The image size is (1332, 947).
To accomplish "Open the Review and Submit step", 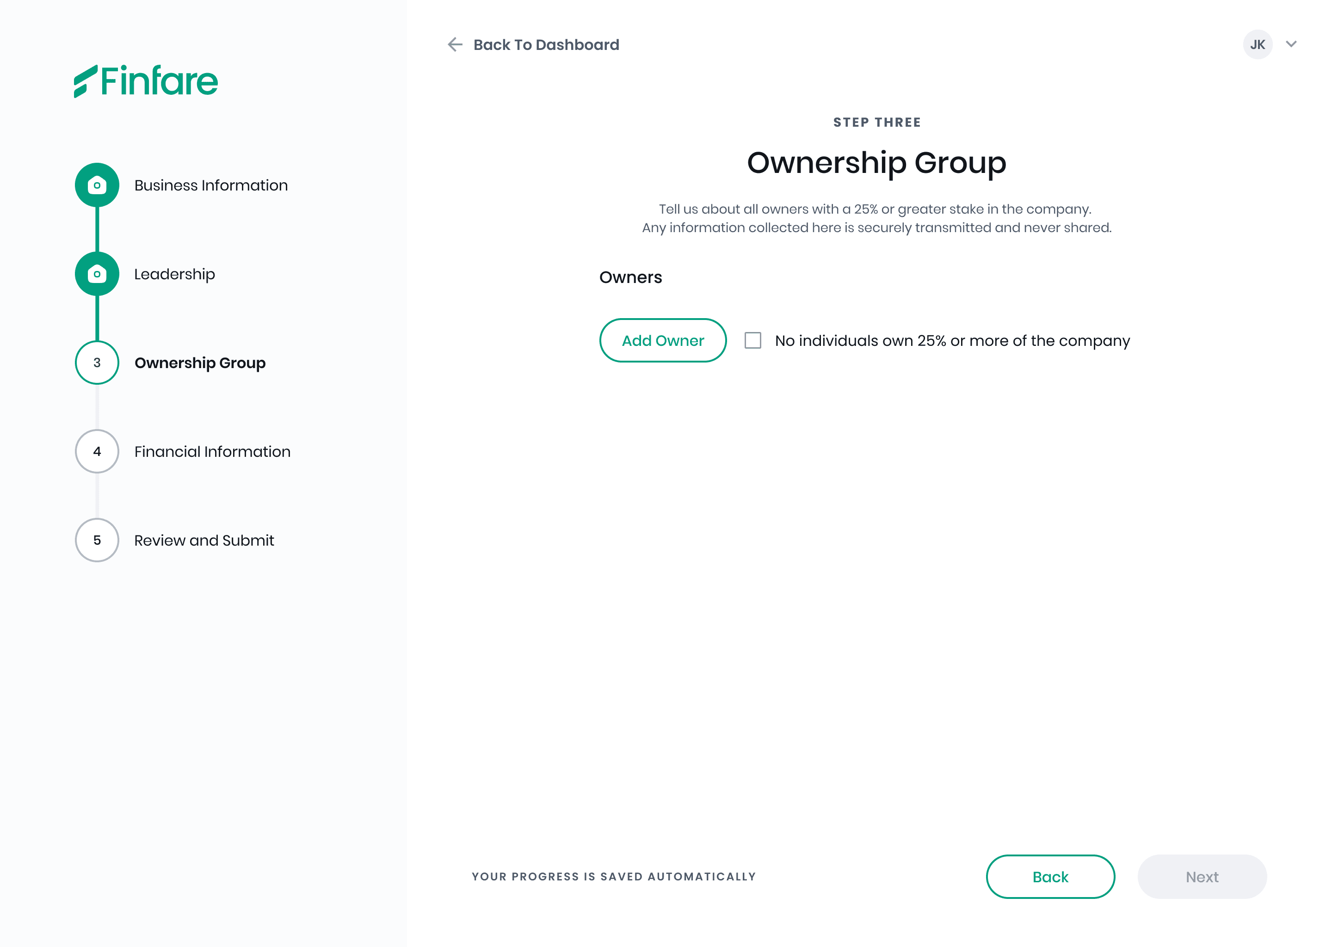I will pos(204,541).
